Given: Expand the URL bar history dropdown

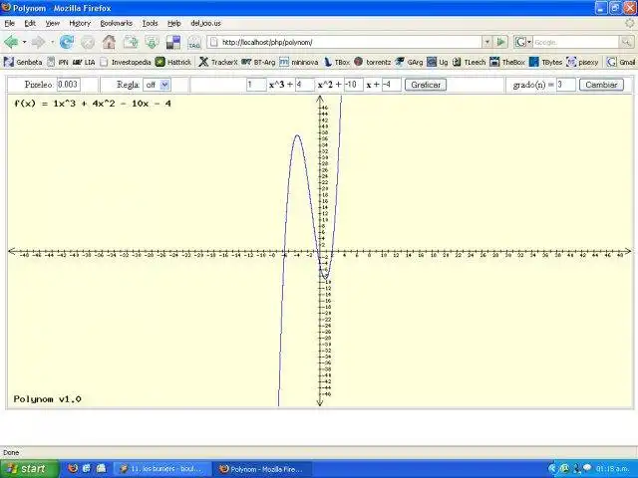Looking at the screenshot, I should (x=487, y=42).
